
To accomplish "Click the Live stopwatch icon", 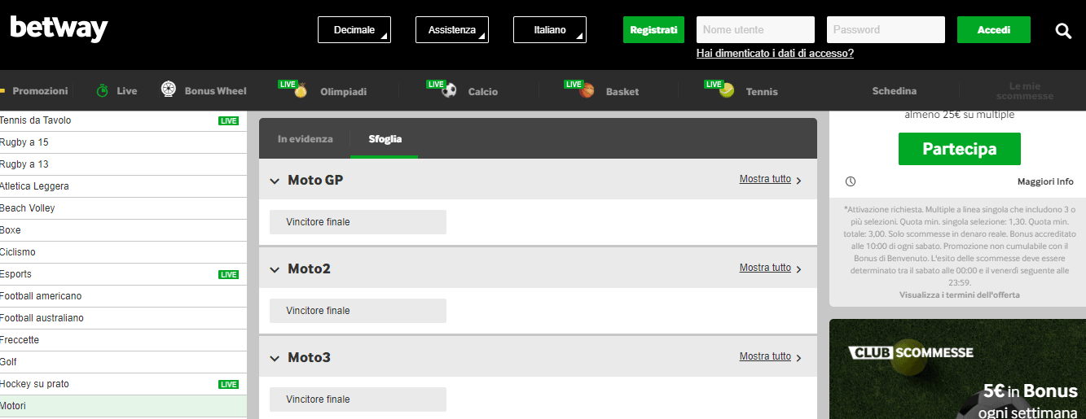I will 103,90.
